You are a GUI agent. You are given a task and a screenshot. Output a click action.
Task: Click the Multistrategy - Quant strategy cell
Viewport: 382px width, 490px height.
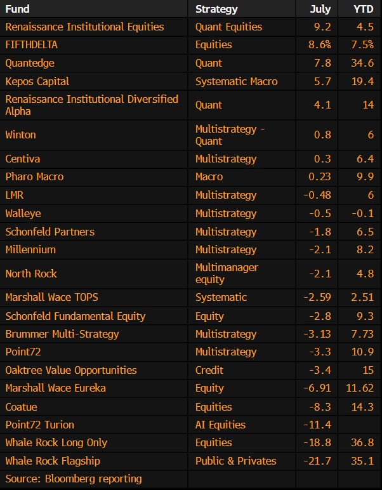coord(230,135)
